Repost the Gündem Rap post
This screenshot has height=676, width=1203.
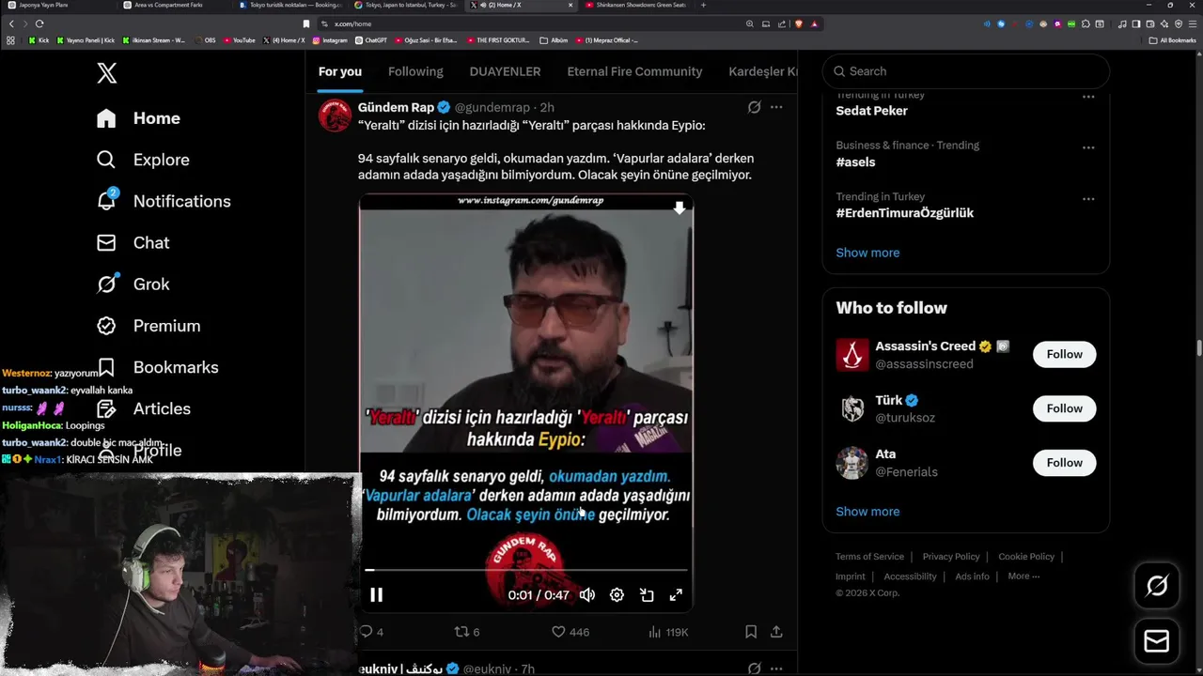(467, 632)
